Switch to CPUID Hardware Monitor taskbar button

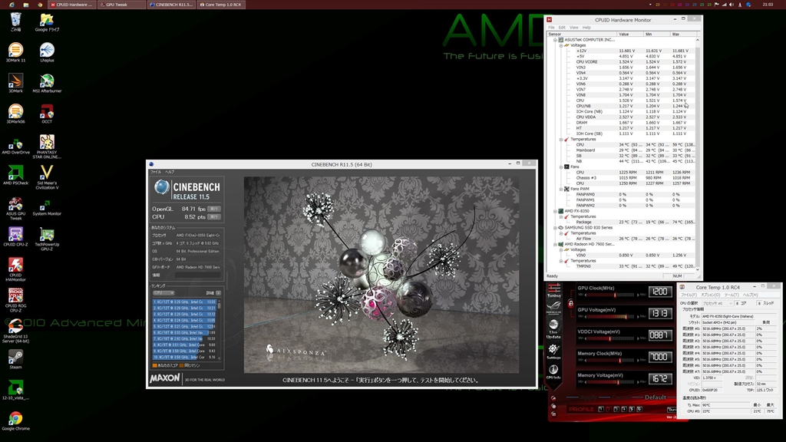click(73, 5)
